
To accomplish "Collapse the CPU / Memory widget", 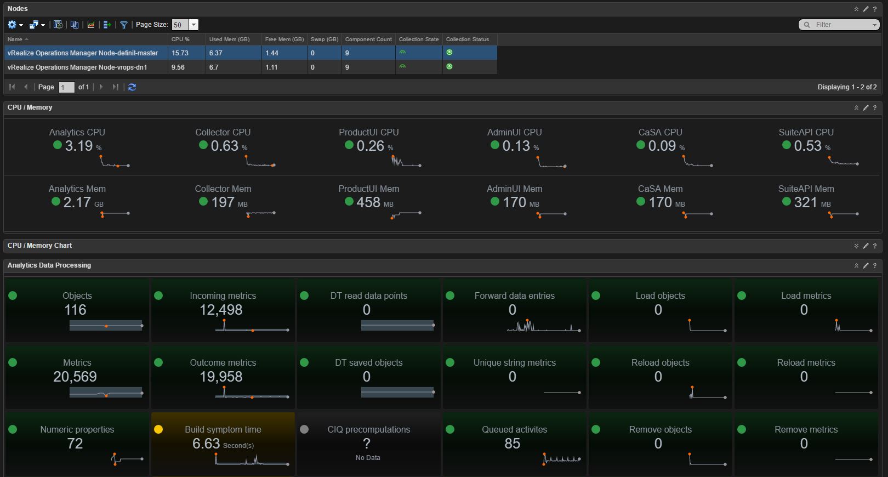I will click(856, 107).
